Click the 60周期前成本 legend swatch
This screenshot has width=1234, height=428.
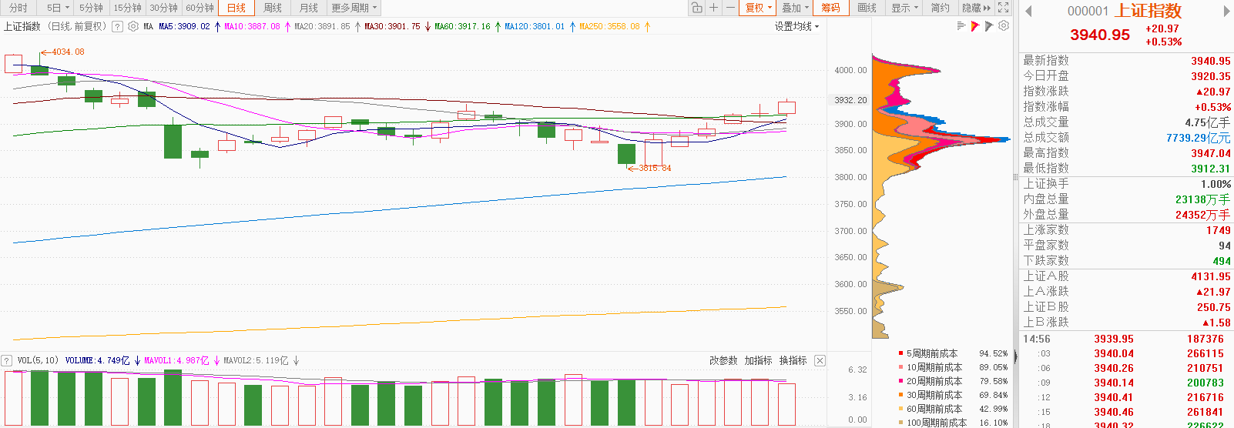(x=900, y=409)
